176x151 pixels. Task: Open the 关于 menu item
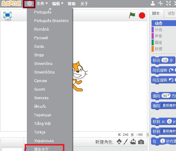[84, 4]
